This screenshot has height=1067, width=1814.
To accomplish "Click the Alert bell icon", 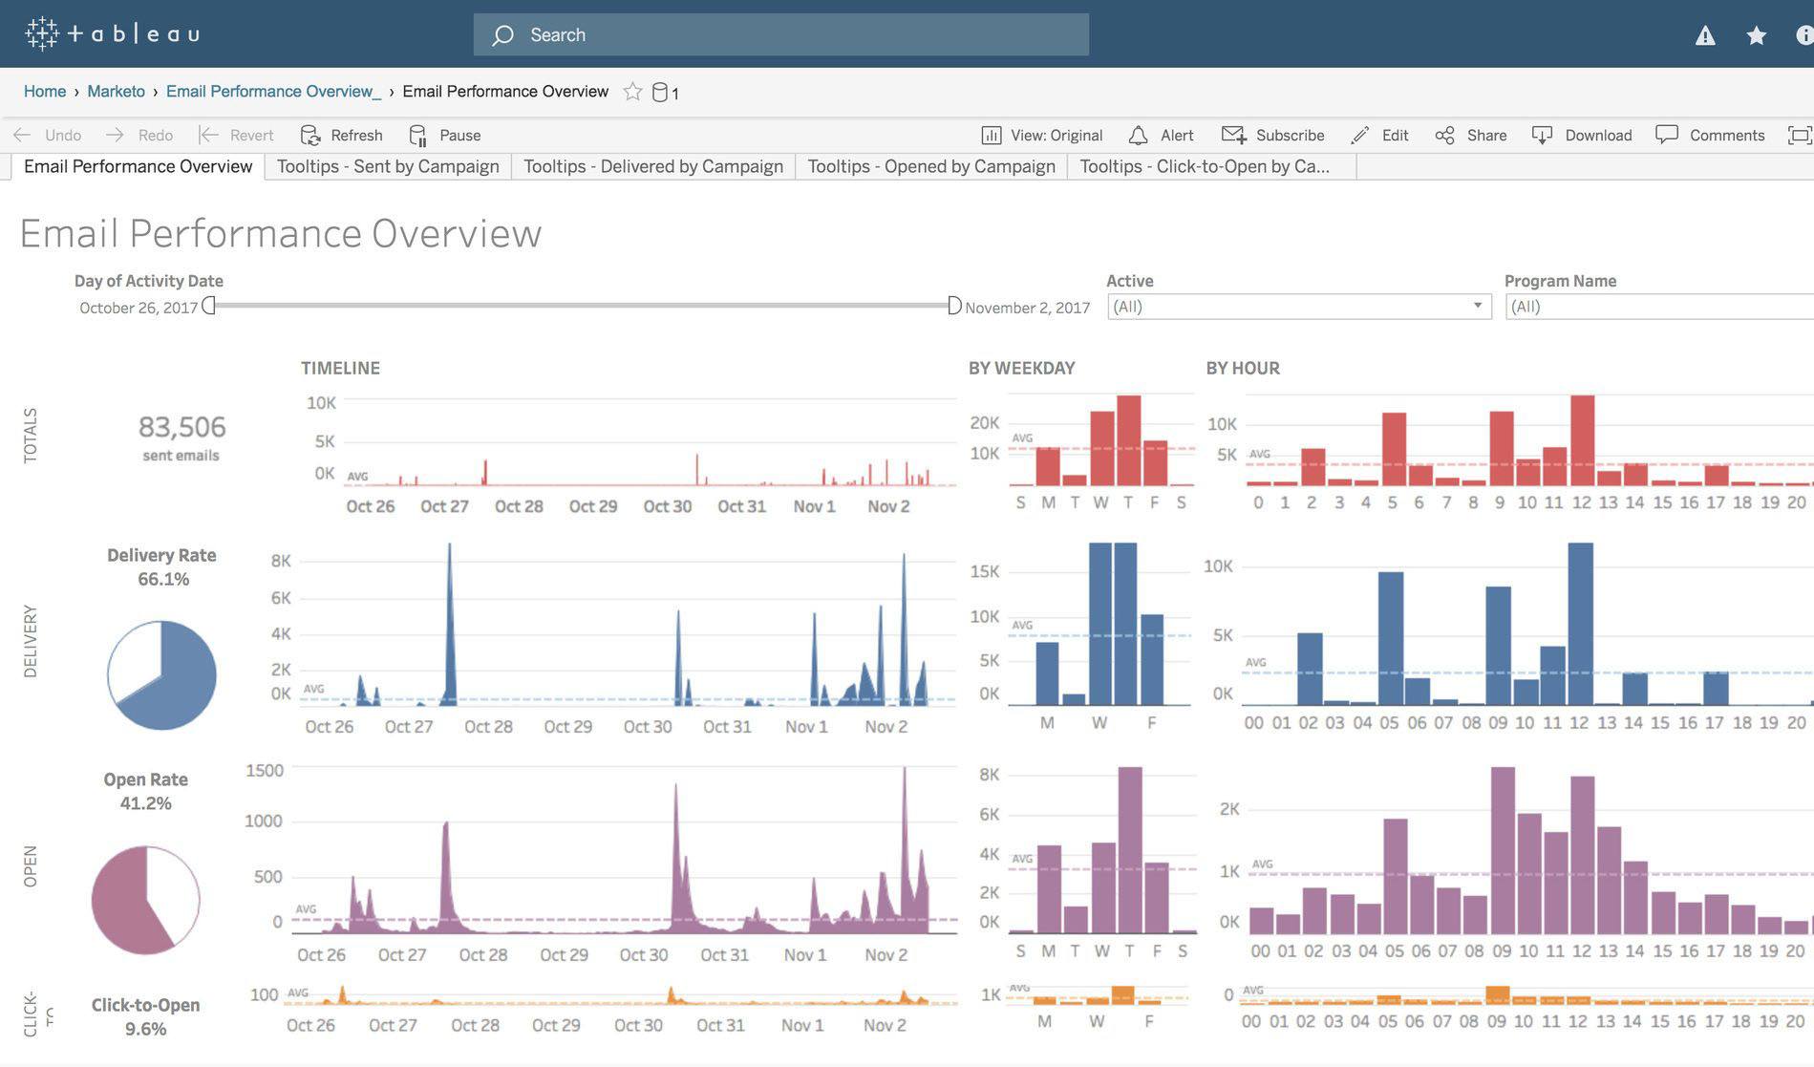I will click(1138, 136).
